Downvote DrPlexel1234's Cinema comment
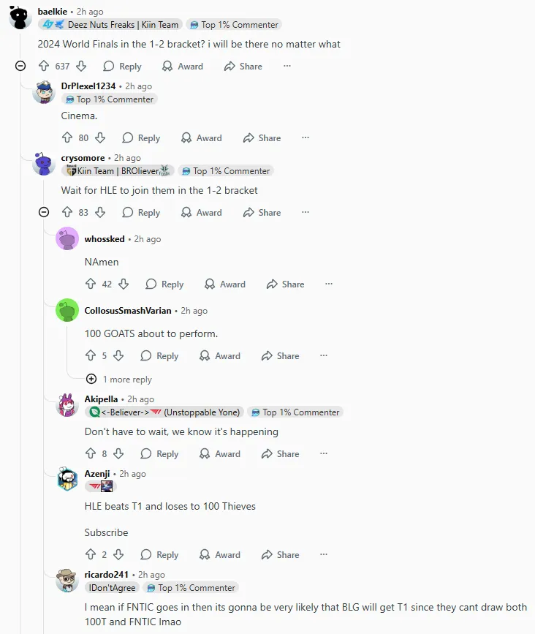The height and width of the screenshot is (634, 535). 100,138
